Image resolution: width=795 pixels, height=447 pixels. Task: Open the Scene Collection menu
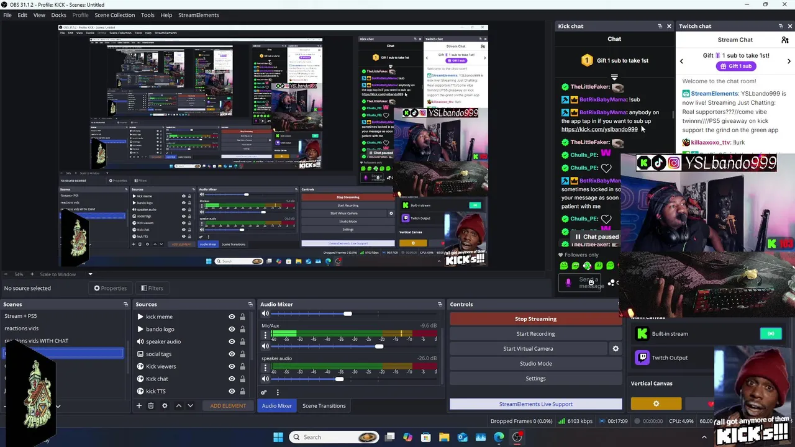coord(114,15)
